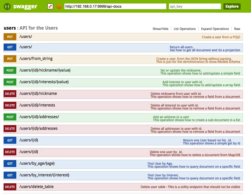
Task: Click 'Create a user from a POJO' description
Action: 221,37
